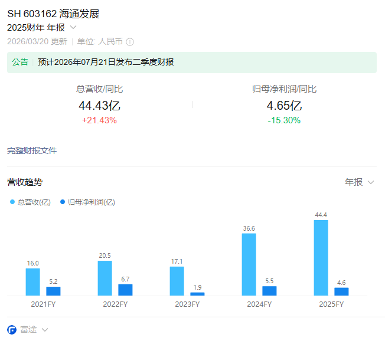
Task: Select the 2021FY net profit bar 5.2
Action: coord(53,291)
